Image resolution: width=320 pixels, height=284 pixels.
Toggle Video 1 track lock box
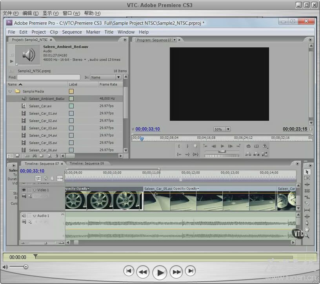[x=29, y=190]
